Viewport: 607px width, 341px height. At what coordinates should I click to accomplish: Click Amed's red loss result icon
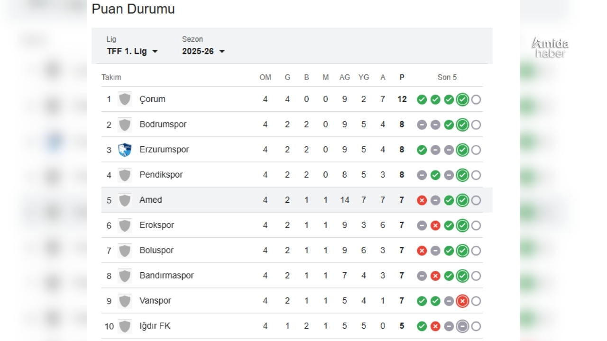pos(422,200)
